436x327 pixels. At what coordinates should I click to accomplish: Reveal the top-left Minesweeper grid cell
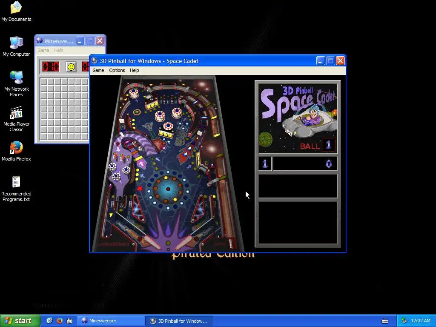coord(44,81)
